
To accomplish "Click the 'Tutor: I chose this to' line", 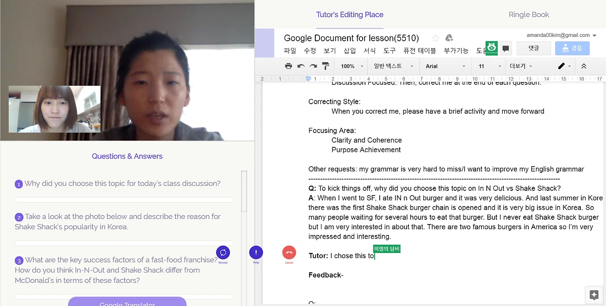I will tap(341, 256).
